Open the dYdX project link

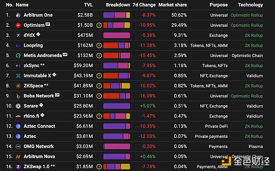click(x=29, y=35)
